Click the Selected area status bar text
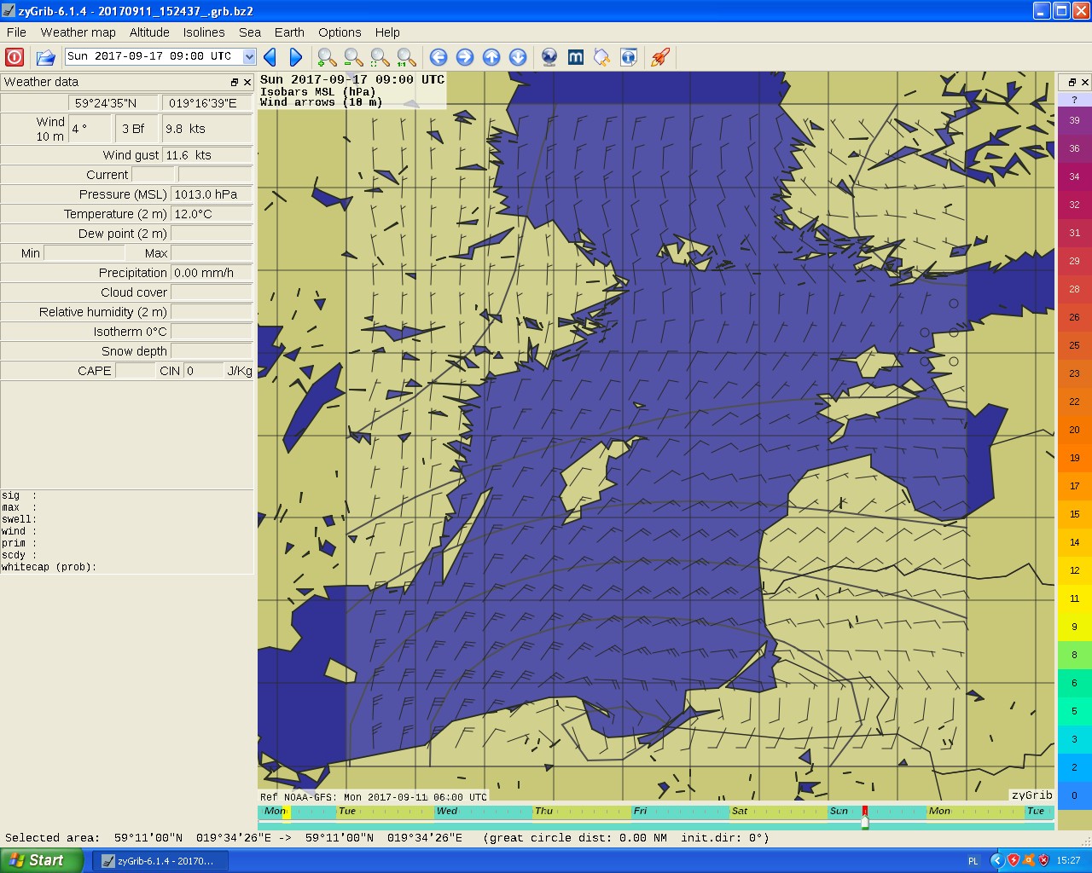 tap(387, 838)
